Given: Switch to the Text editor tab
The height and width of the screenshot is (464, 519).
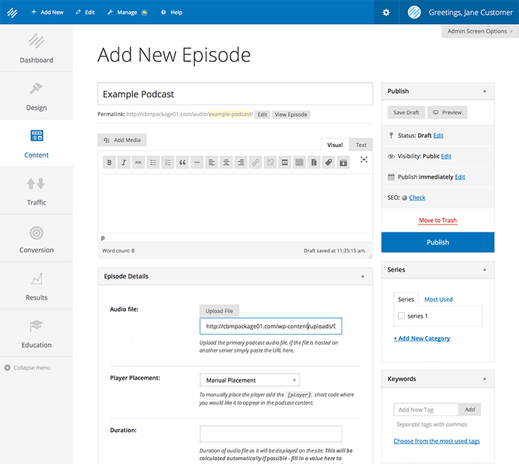Looking at the screenshot, I should tap(361, 145).
